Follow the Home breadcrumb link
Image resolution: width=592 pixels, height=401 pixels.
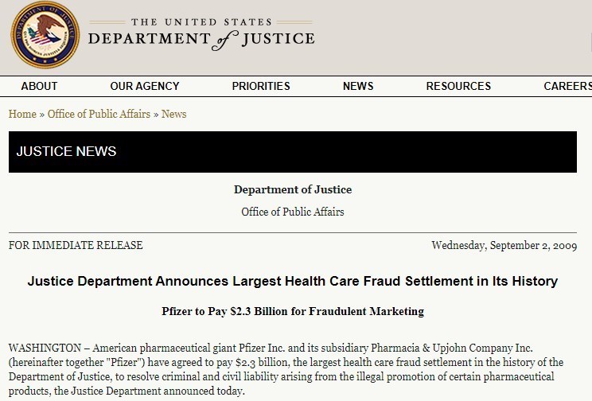pos(22,114)
